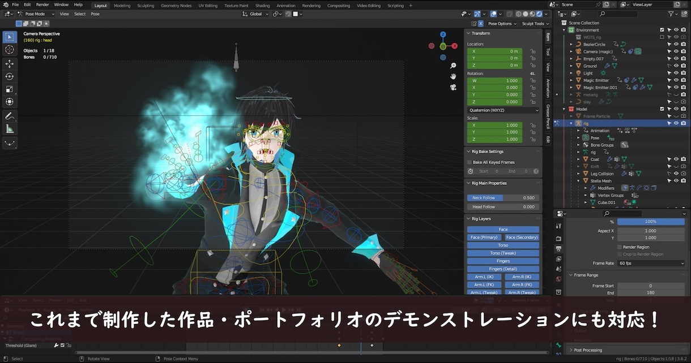Click the zoom magnifier gizmo in viewport

point(453,66)
